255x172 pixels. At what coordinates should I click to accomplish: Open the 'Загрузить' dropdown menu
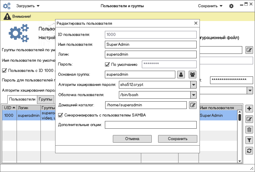click(28, 6)
